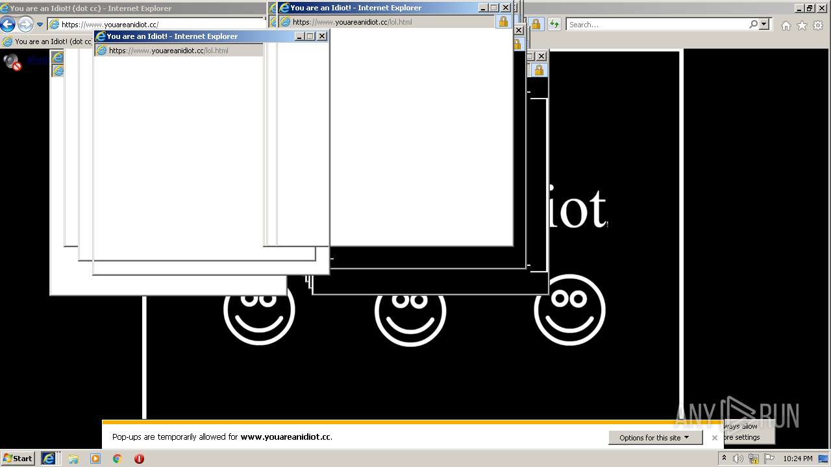Maximize the frontmost left popup window

pyautogui.click(x=310, y=36)
